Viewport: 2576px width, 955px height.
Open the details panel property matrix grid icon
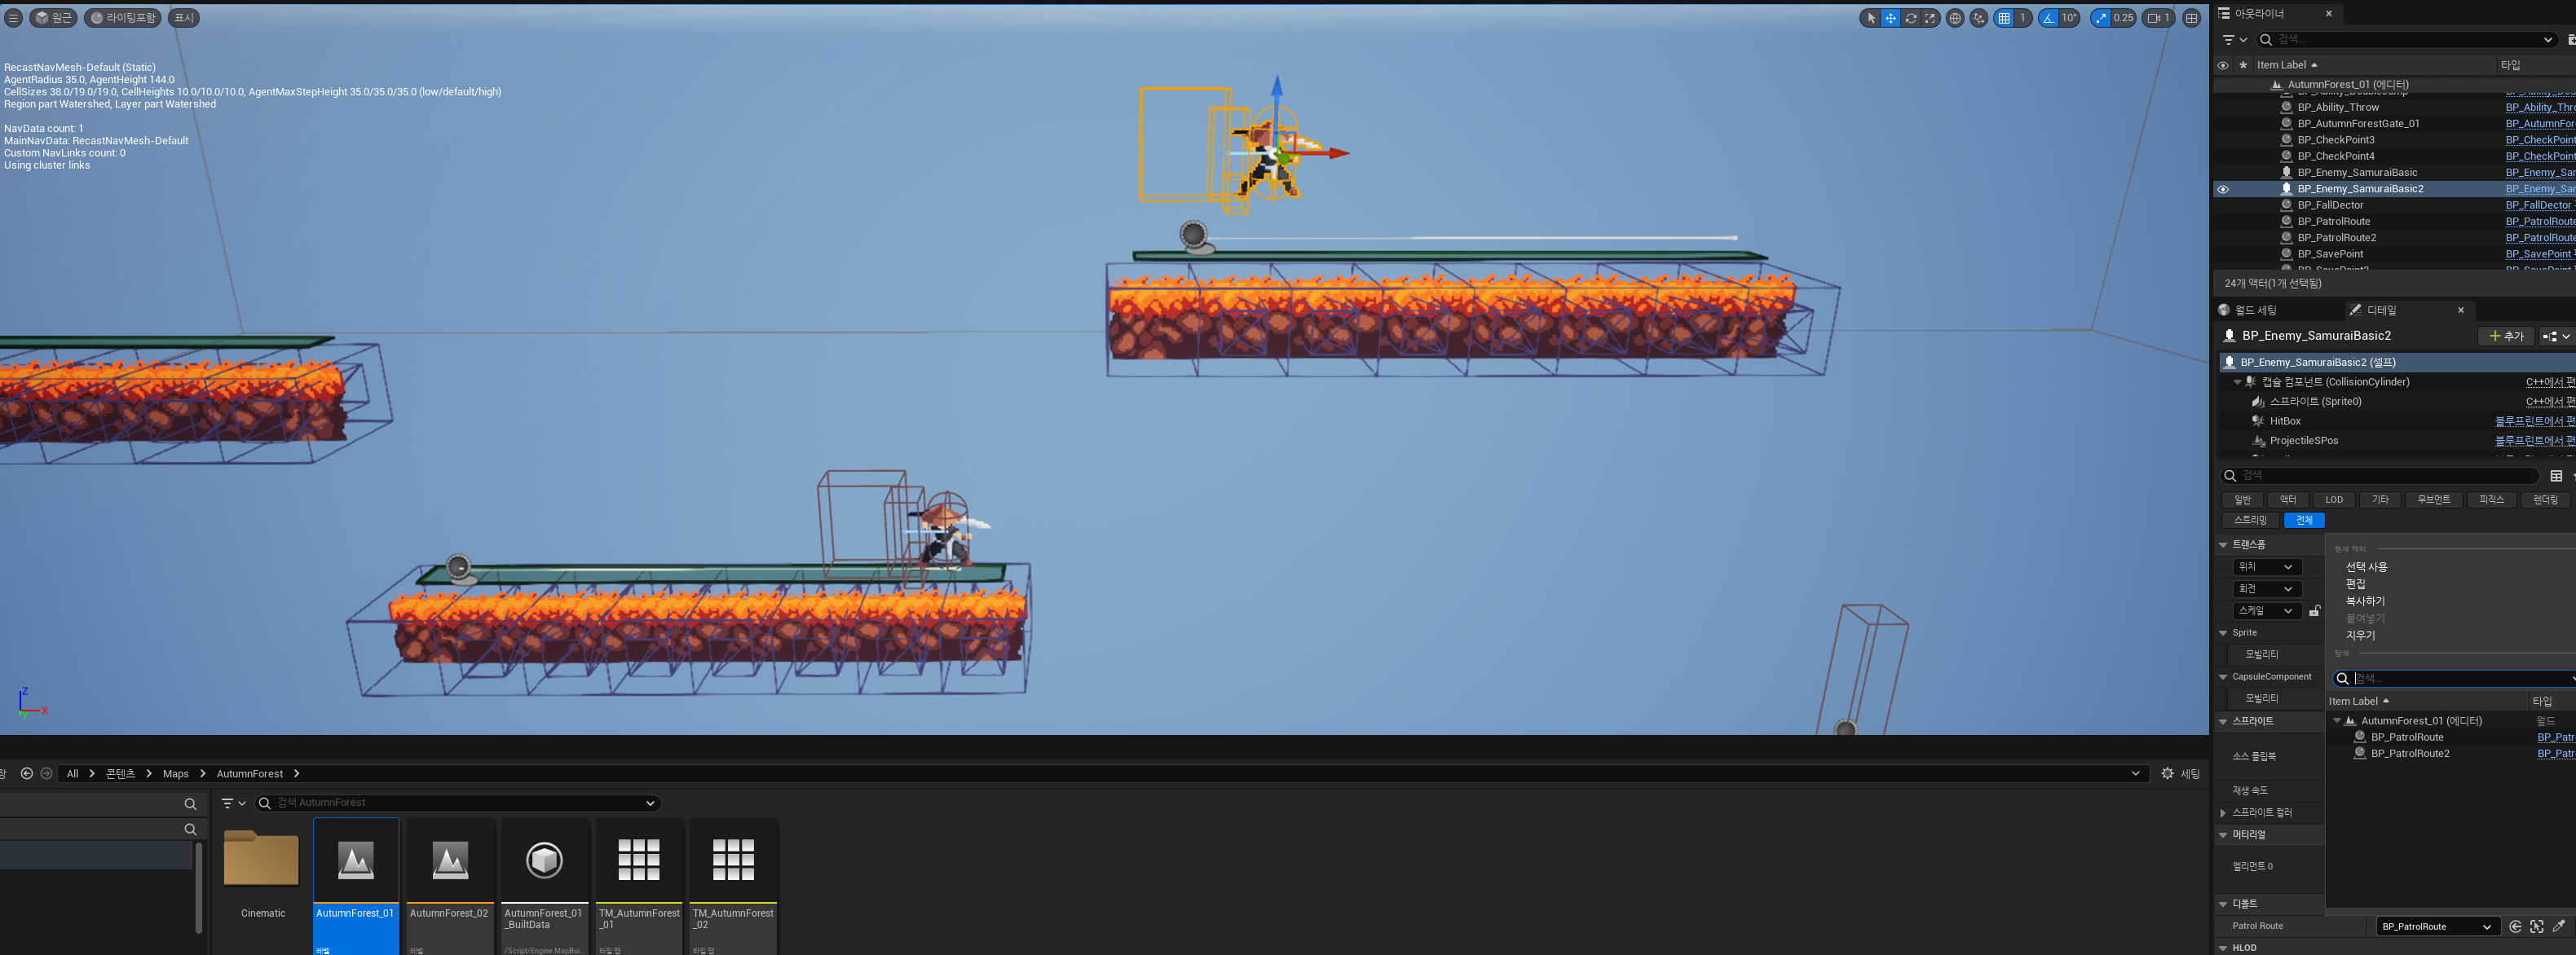2555,476
